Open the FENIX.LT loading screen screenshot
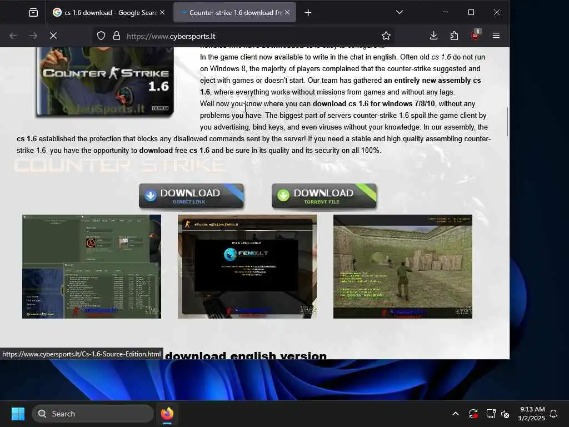The height and width of the screenshot is (427, 569). [247, 266]
